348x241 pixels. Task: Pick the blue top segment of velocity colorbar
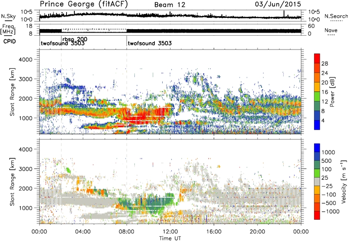click(317, 148)
